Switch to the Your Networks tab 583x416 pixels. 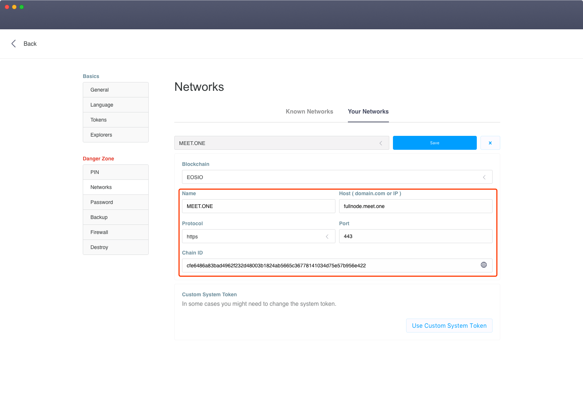368,111
